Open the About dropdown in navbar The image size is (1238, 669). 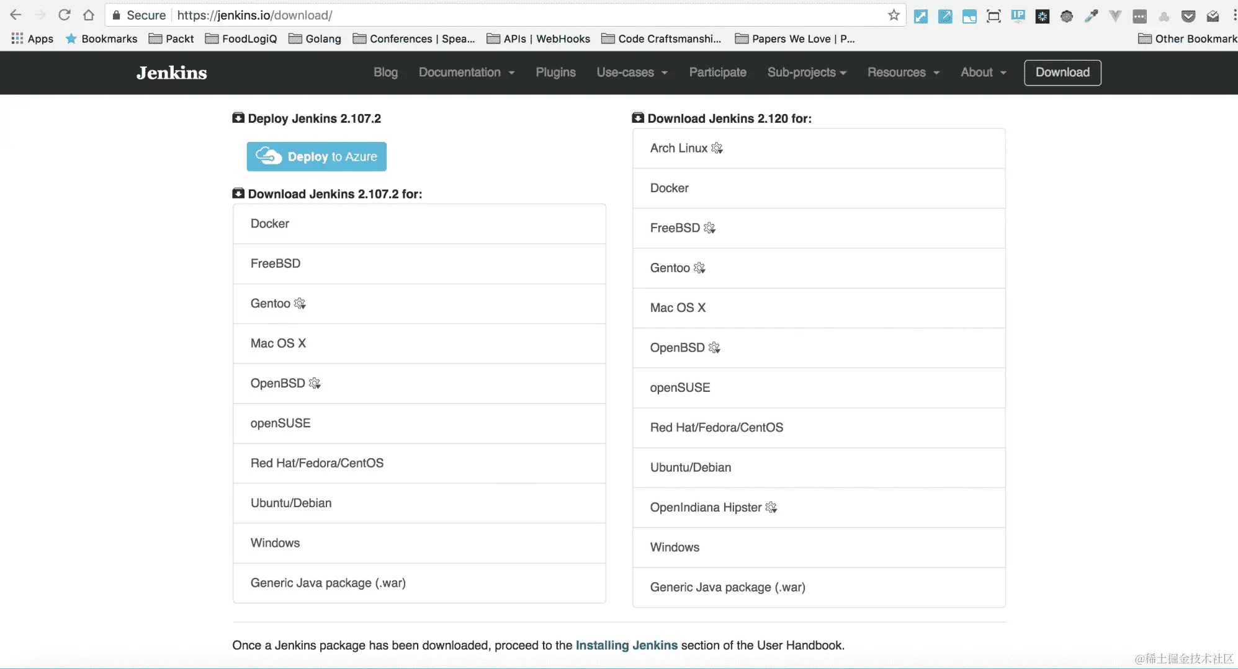coord(983,73)
